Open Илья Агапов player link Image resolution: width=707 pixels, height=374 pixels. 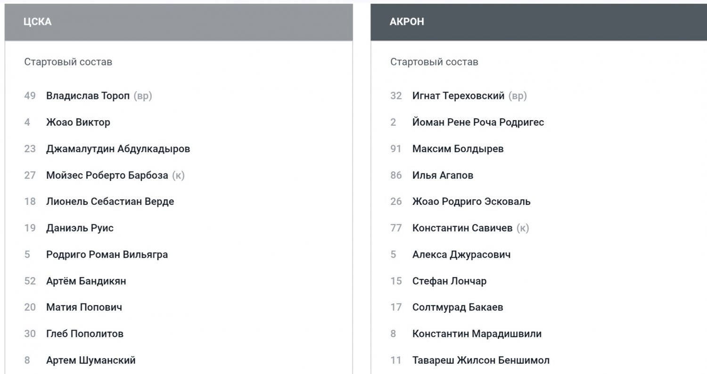pos(443,175)
